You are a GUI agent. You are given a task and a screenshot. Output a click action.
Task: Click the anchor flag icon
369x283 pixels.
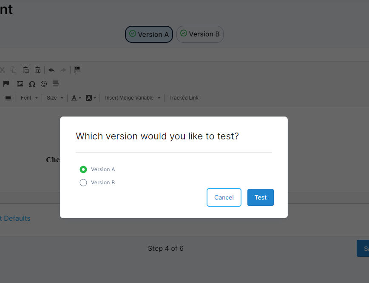tap(6, 84)
